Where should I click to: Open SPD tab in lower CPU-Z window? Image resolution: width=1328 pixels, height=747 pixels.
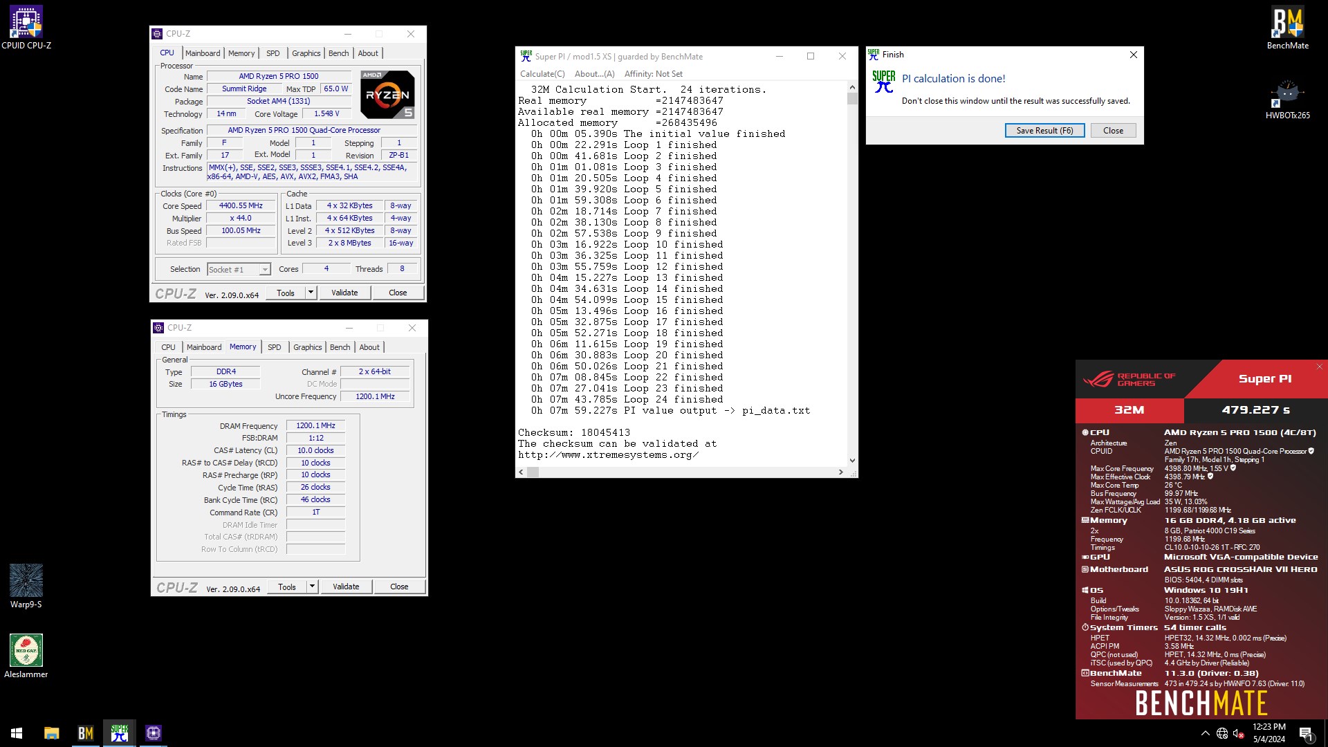pyautogui.click(x=275, y=347)
